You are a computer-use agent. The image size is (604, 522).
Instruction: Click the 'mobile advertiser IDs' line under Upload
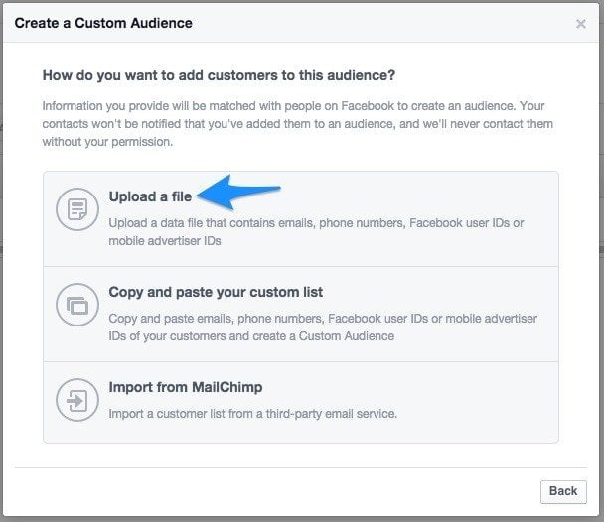point(165,241)
